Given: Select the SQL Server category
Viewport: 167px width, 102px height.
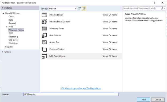Looking at the screenshot, I should pyautogui.click(x=13, y=40).
